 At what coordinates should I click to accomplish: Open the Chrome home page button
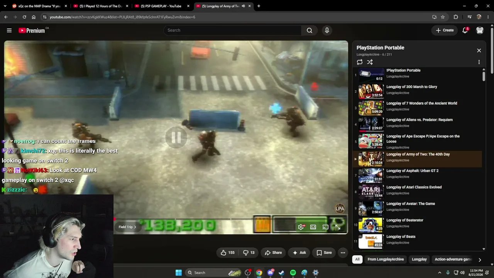(34, 17)
